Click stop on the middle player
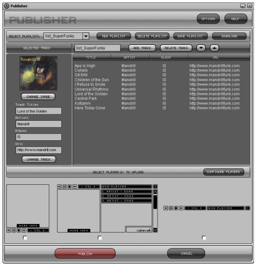 (x=70, y=187)
